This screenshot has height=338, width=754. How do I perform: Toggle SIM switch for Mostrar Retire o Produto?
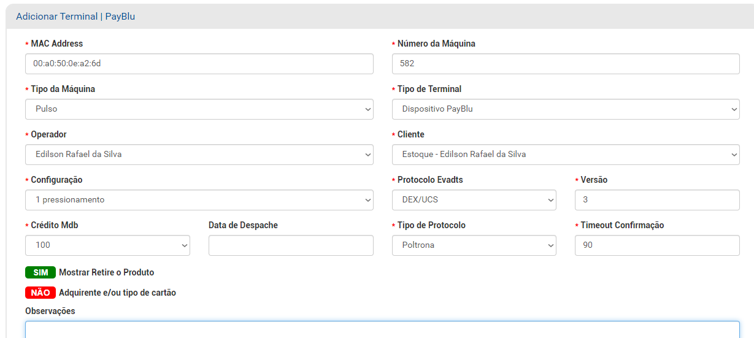tap(40, 272)
